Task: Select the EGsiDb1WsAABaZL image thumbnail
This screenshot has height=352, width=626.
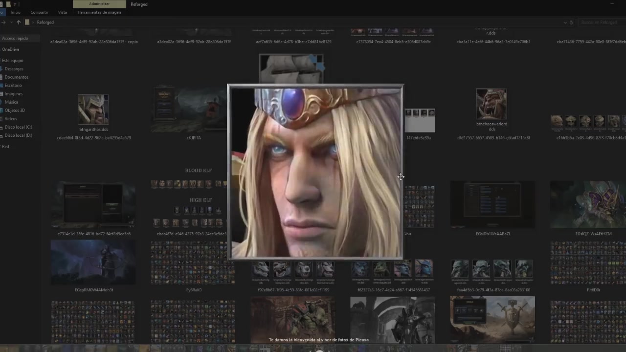Action: (492, 204)
